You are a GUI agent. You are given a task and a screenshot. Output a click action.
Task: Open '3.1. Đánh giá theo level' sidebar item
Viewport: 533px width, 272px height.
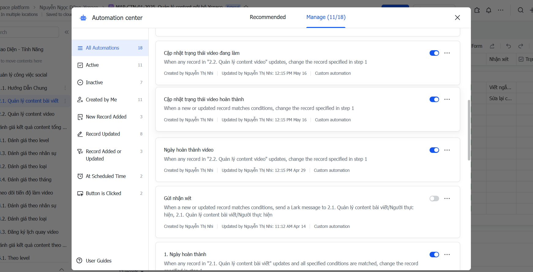(24, 140)
